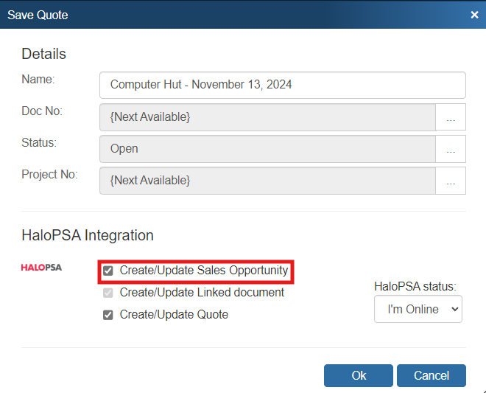
Task: Click the Create/Update Quote label text
Action: (174, 315)
